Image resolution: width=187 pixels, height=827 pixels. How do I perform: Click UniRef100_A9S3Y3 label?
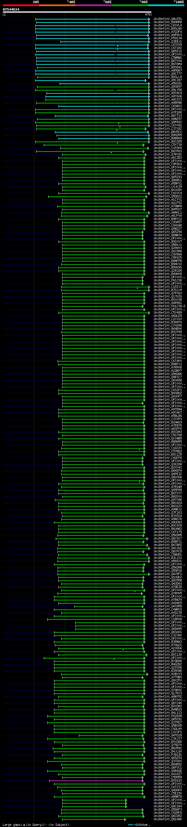tap(167, 100)
